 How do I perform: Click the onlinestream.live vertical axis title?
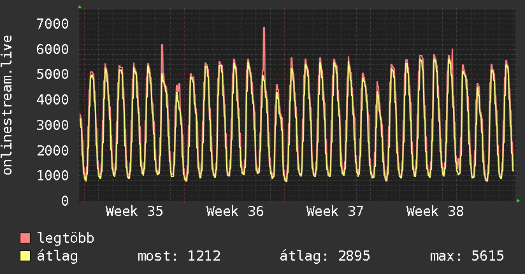[x=7, y=105]
